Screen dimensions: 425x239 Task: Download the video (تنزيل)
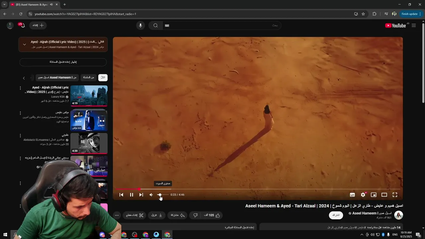point(157,215)
